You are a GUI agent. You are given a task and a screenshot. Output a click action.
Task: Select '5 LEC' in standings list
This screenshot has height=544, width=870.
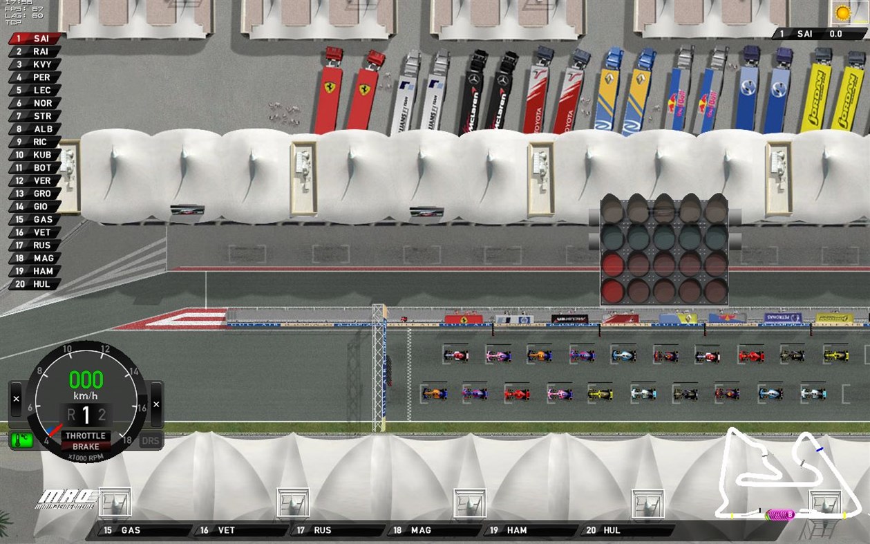pyautogui.click(x=34, y=91)
